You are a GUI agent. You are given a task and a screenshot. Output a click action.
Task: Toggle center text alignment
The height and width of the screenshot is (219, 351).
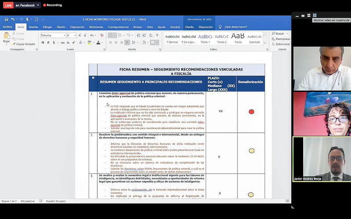point(116,42)
